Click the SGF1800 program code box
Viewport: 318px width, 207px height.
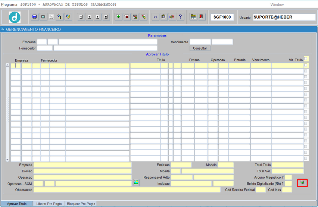[222, 17]
